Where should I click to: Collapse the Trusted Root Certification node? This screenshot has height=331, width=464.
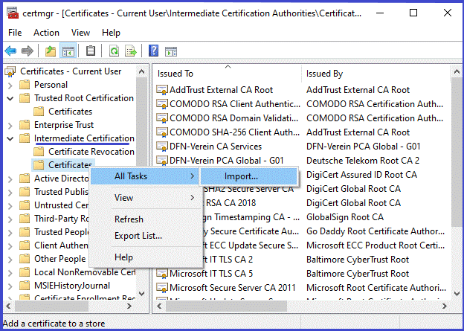pos(10,99)
